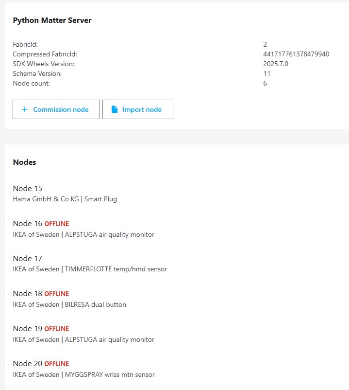
Task: Click the OFFLINE status next to Node 20
Action: pos(57,364)
